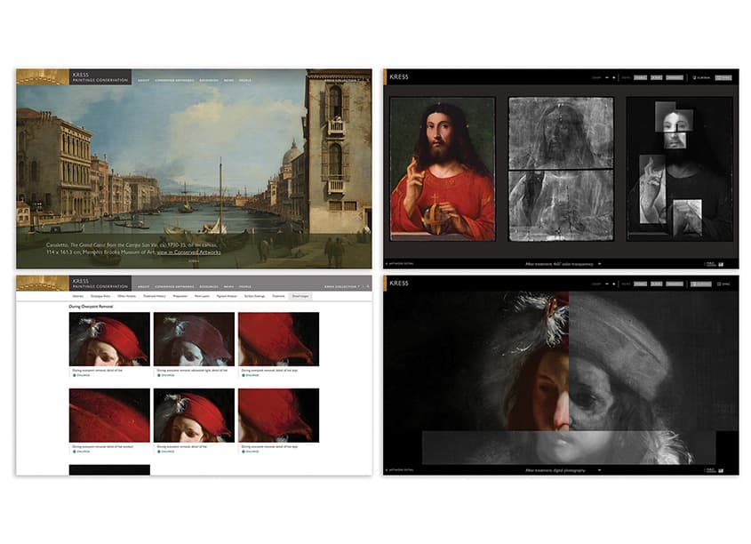Screen dimensions: 751x544
Task: Open first-row thumbnail of red hat with feather
Action: coord(109,340)
